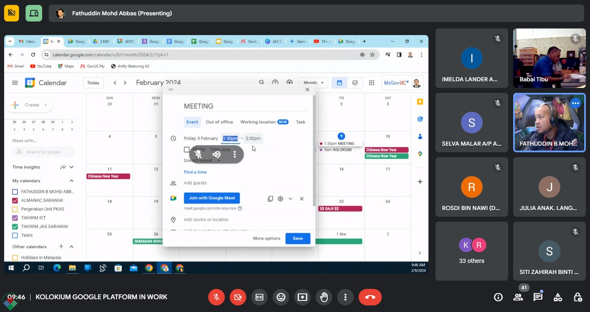
Task: Open the 2:30pm end time dropdown
Action: 253,138
